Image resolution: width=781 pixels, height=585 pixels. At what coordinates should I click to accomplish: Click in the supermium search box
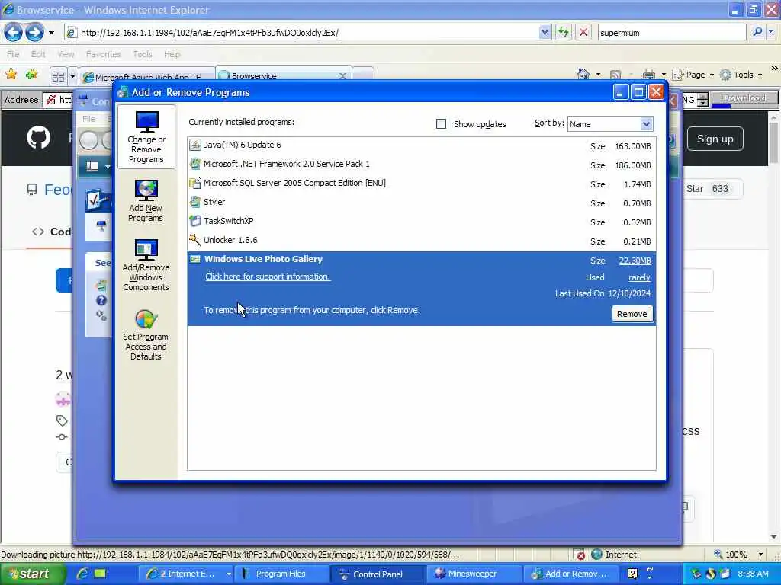(x=671, y=32)
